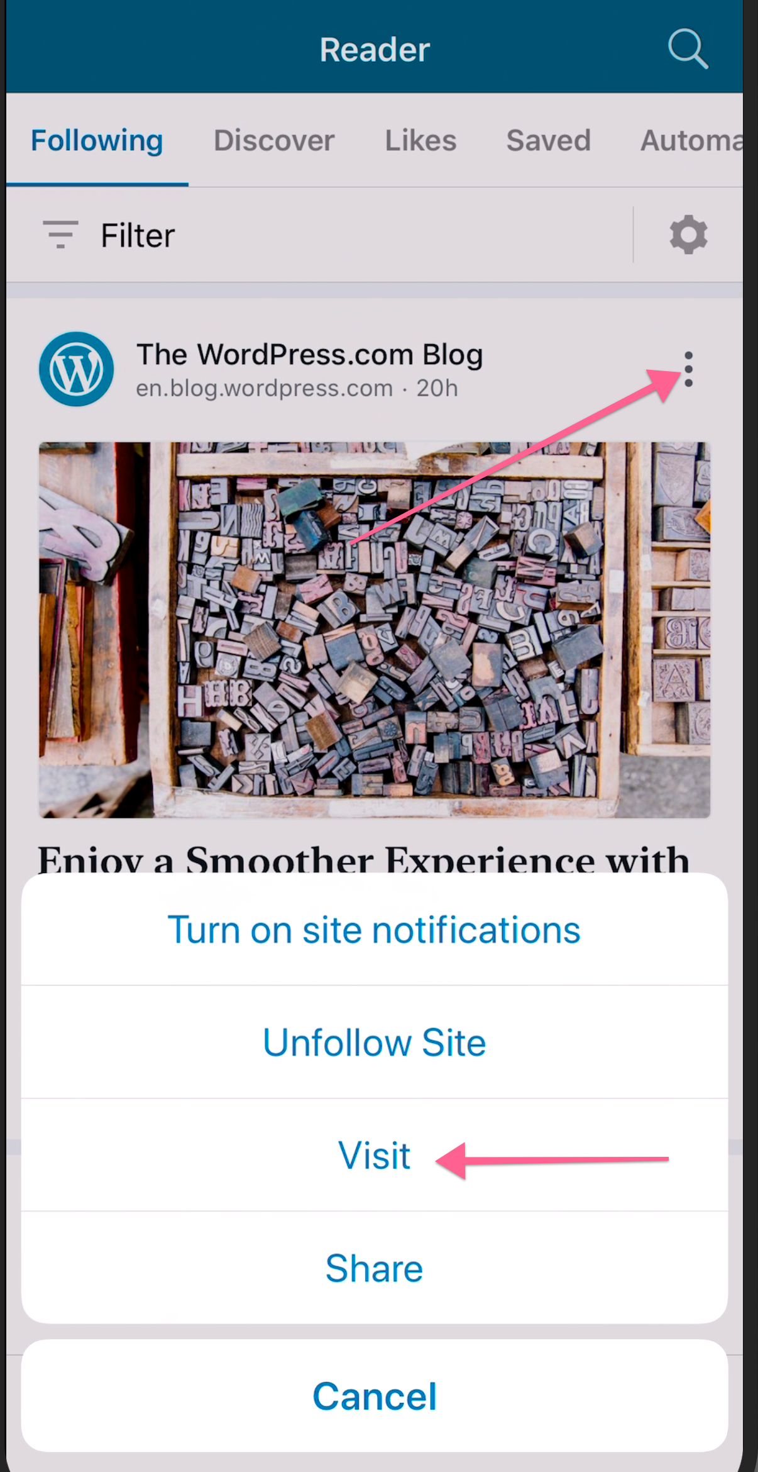Select the Following tab
Screen dimensions: 758x1472
tap(97, 140)
